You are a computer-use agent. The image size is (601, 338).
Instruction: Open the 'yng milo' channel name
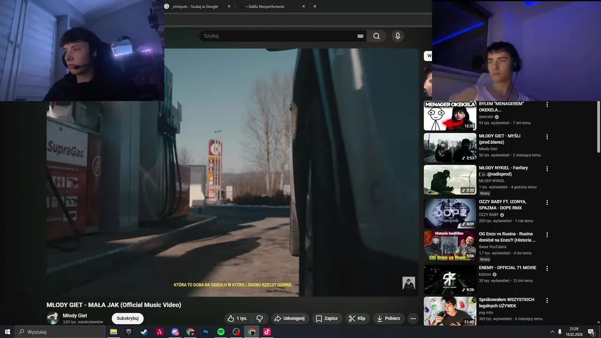pyautogui.click(x=486, y=312)
